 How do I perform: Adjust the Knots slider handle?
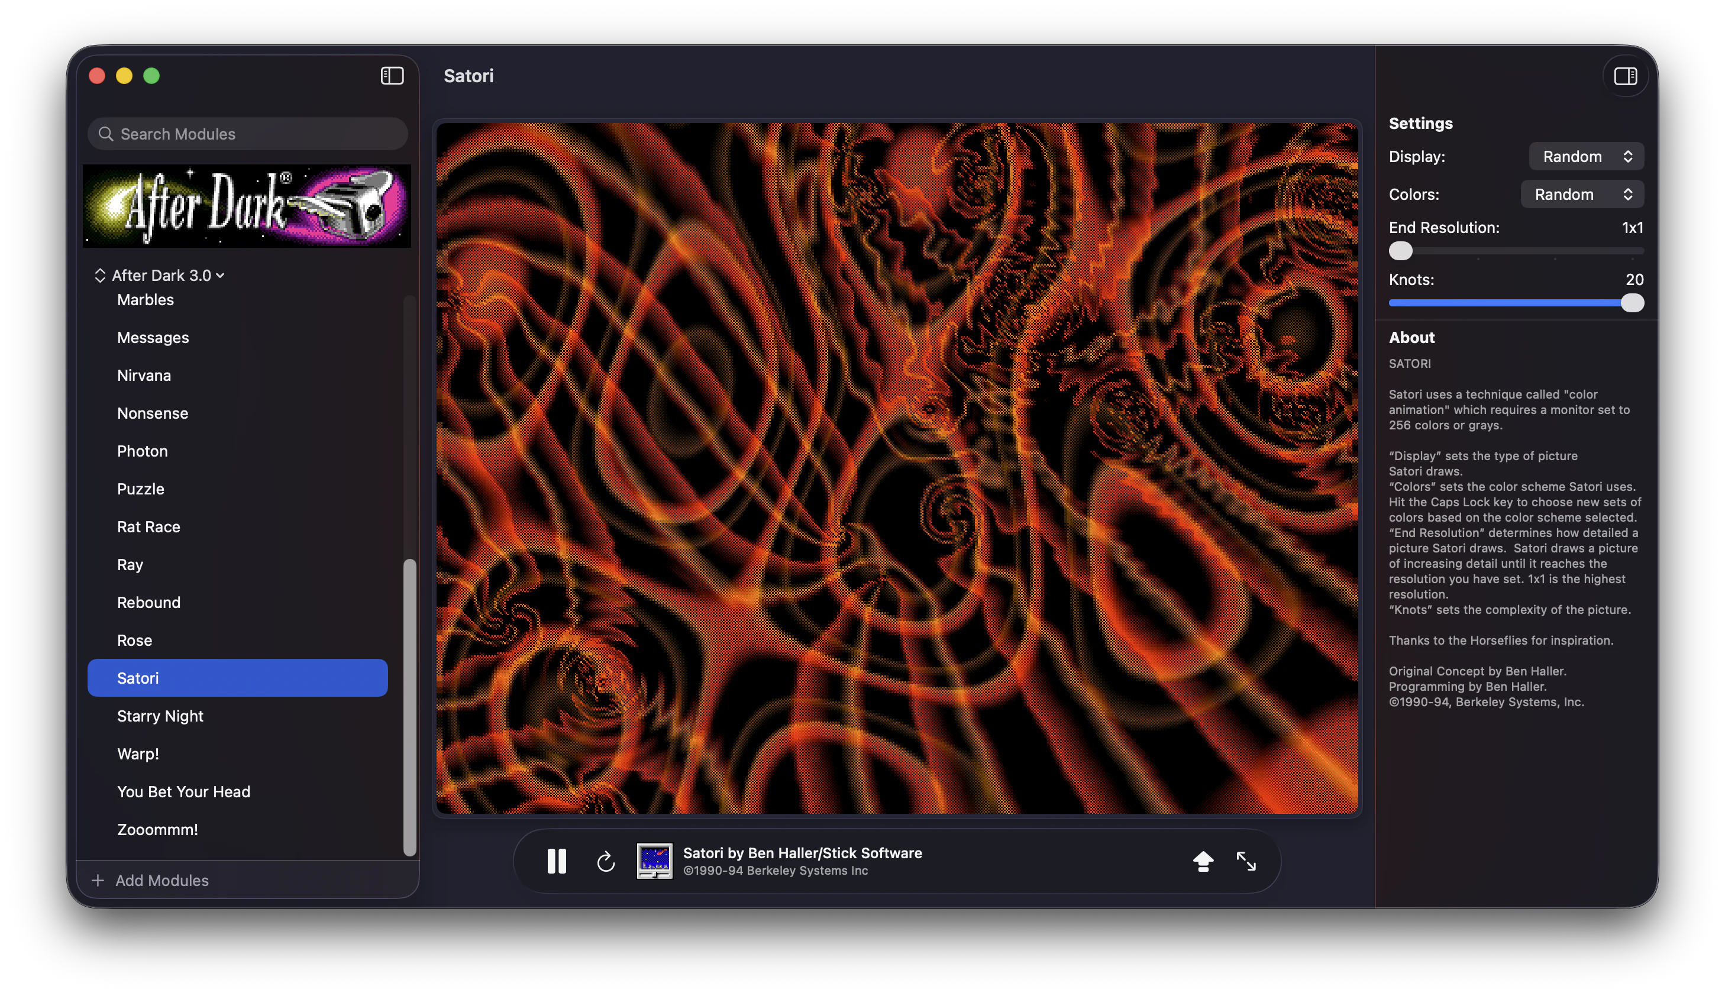click(1632, 302)
